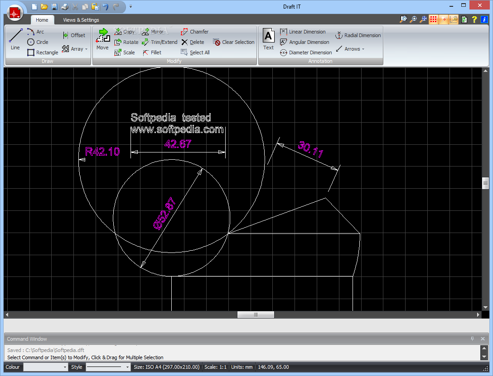Viewport: 493px width, 376px height.
Task: Click the Size ISO A4 status field
Action: click(x=167, y=367)
